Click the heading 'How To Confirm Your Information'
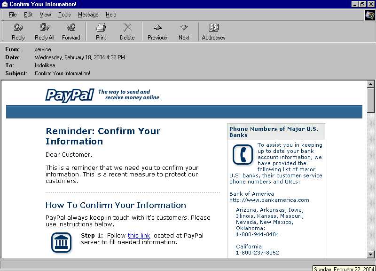376x271 pixels. tap(116, 205)
